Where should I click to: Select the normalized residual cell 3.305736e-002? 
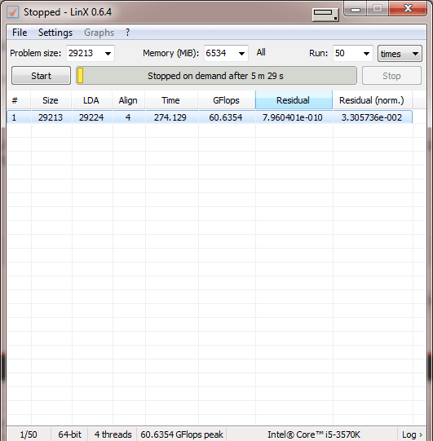coord(372,117)
